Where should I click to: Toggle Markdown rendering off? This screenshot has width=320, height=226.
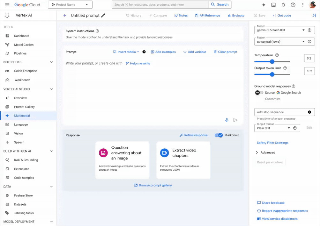click(x=219, y=135)
